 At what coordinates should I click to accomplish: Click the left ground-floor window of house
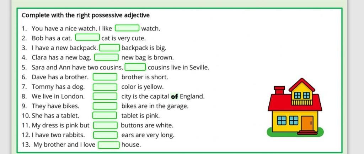[x=282, y=120]
